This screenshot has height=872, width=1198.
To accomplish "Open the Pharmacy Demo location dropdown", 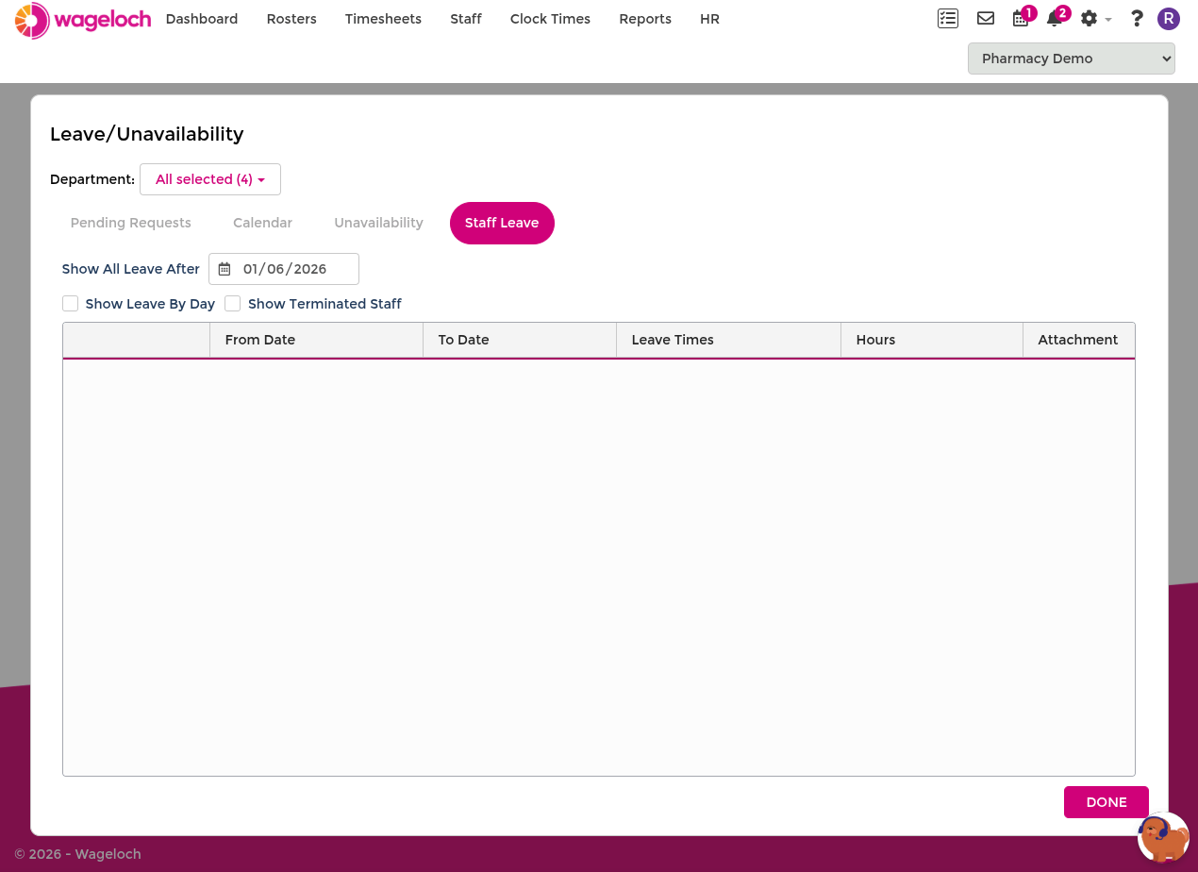I will (1072, 59).
